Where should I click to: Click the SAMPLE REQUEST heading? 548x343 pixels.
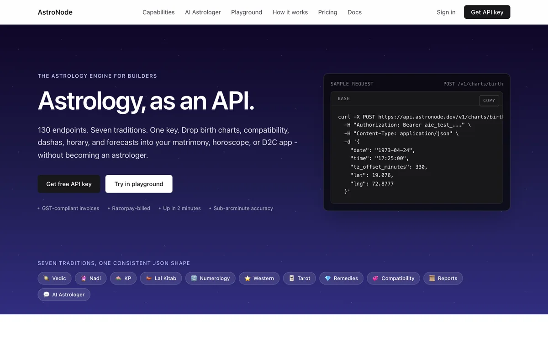click(x=352, y=84)
